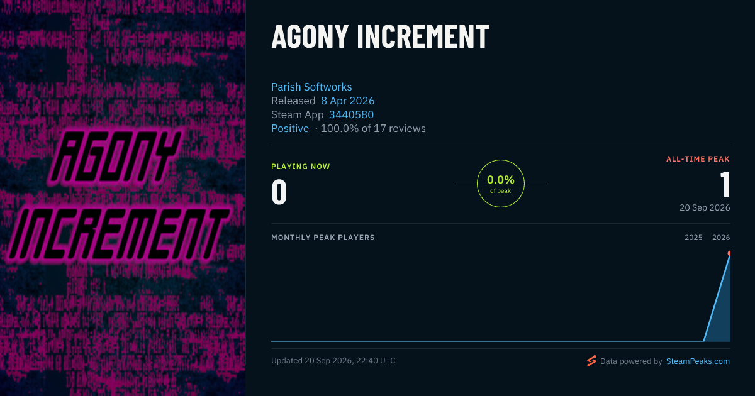Click the Playing Now count of 0

tap(279, 192)
